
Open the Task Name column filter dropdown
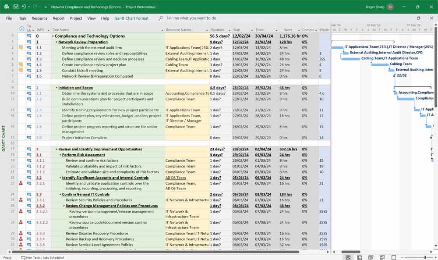pos(162,30)
